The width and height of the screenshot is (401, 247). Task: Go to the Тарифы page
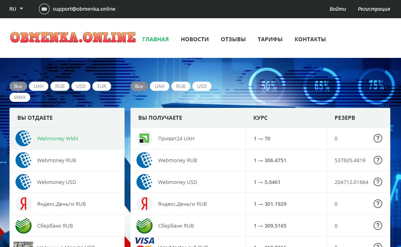270,39
